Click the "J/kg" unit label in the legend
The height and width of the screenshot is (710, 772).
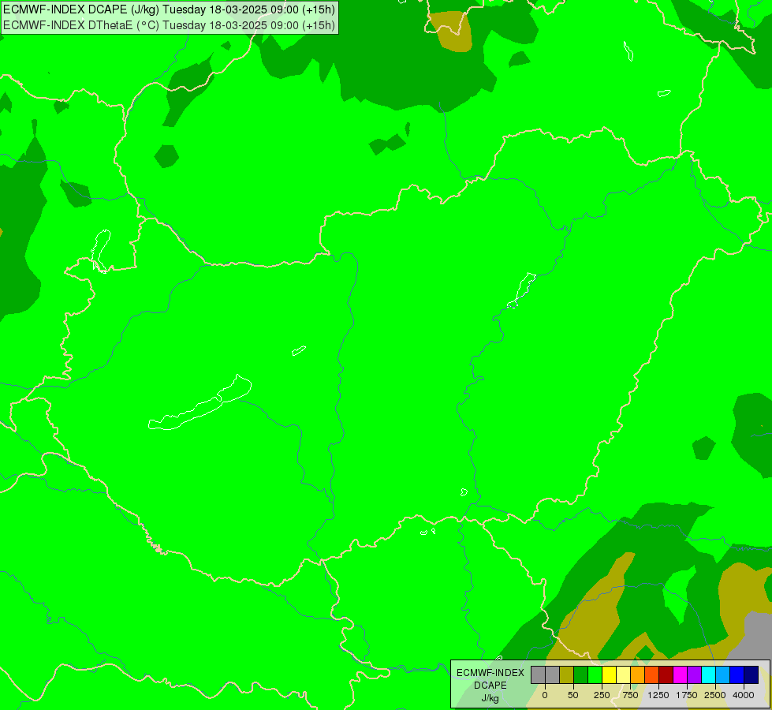coord(490,699)
